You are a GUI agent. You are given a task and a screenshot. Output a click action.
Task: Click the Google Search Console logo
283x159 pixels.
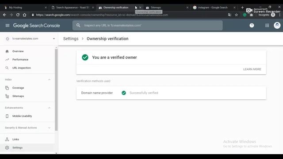pyautogui.click(x=36, y=26)
